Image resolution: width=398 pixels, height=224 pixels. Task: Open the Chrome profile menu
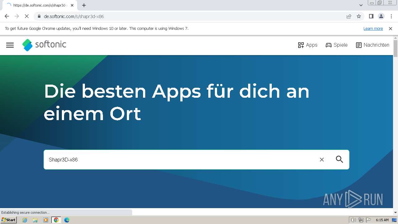tap(381, 16)
